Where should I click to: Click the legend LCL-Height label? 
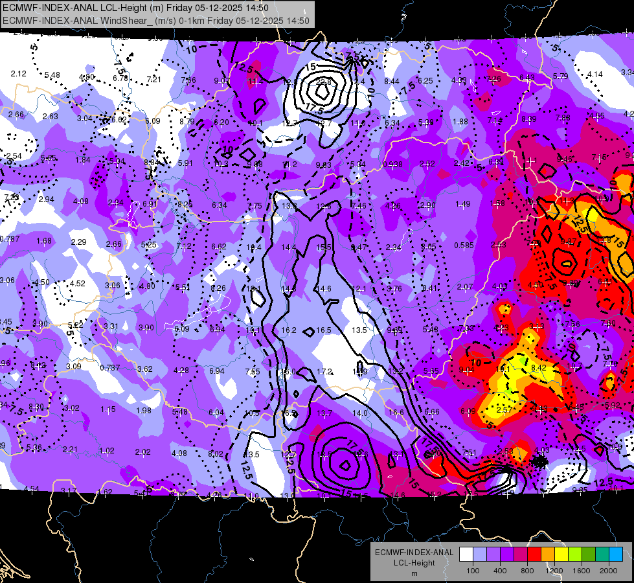pyautogui.click(x=414, y=563)
